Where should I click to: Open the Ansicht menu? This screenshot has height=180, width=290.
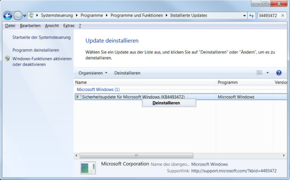[x=52, y=25]
